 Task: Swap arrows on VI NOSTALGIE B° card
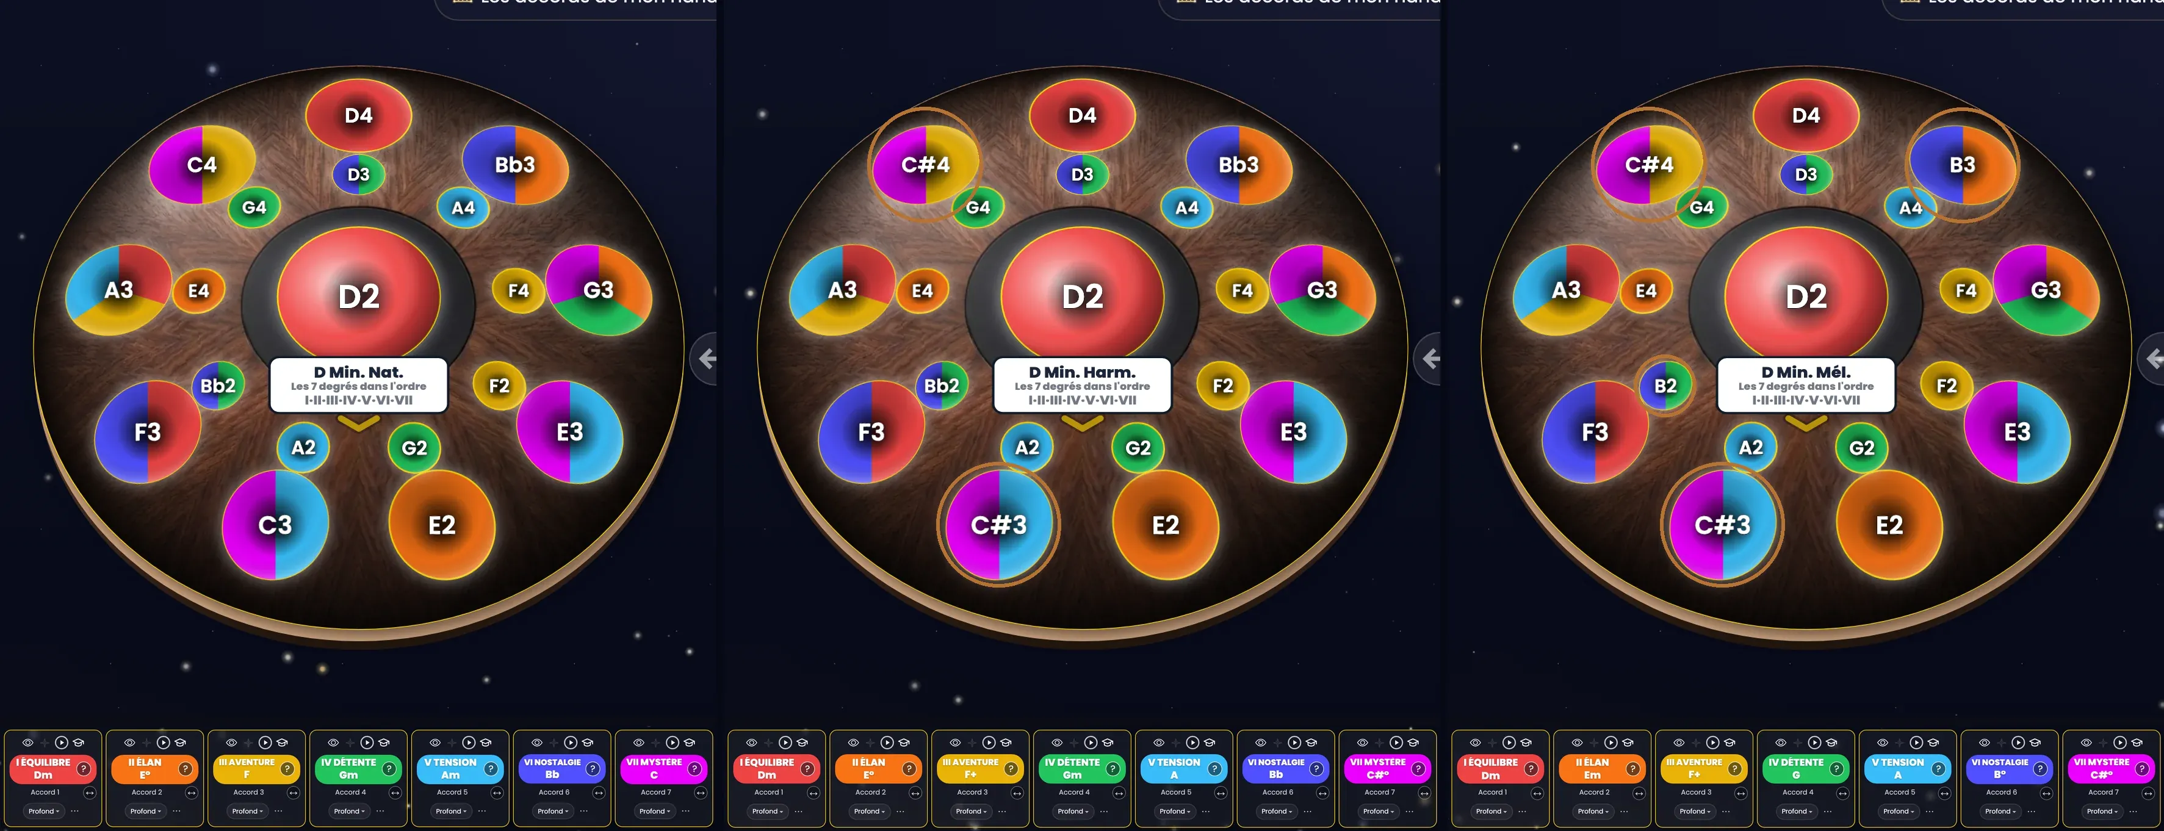point(2046,793)
